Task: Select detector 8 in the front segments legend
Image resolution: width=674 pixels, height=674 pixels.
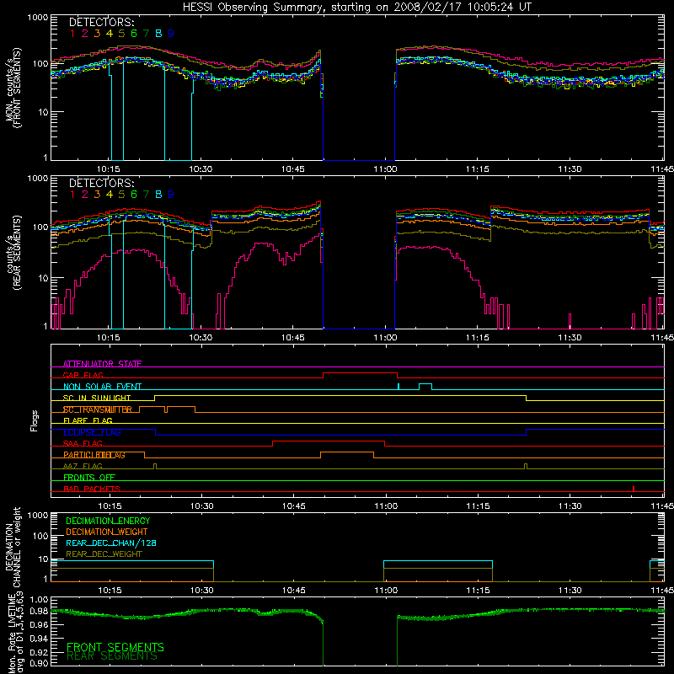Action: 158,34
